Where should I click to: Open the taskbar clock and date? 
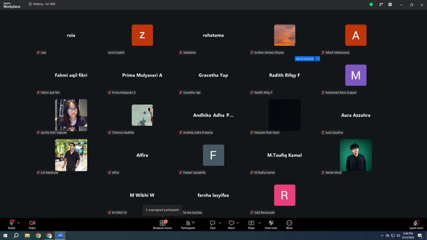click(x=408, y=235)
